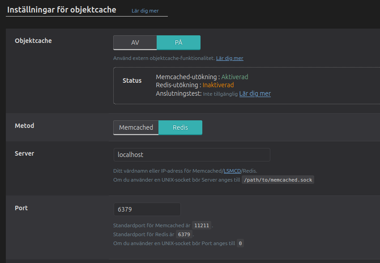Click the default Memcached port 11211 badge
This screenshot has width=380, height=263.
coord(201,225)
